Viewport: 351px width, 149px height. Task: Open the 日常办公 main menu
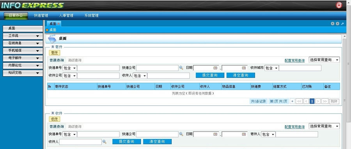click(16, 16)
